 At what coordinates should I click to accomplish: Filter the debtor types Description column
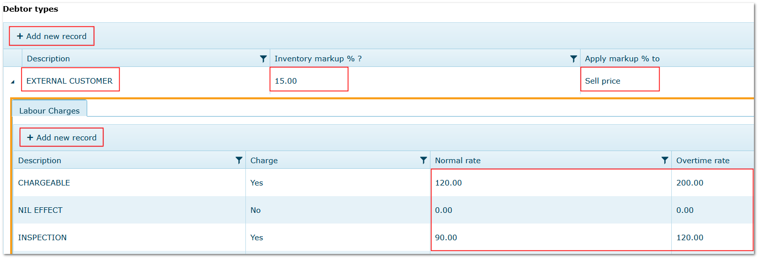263,59
